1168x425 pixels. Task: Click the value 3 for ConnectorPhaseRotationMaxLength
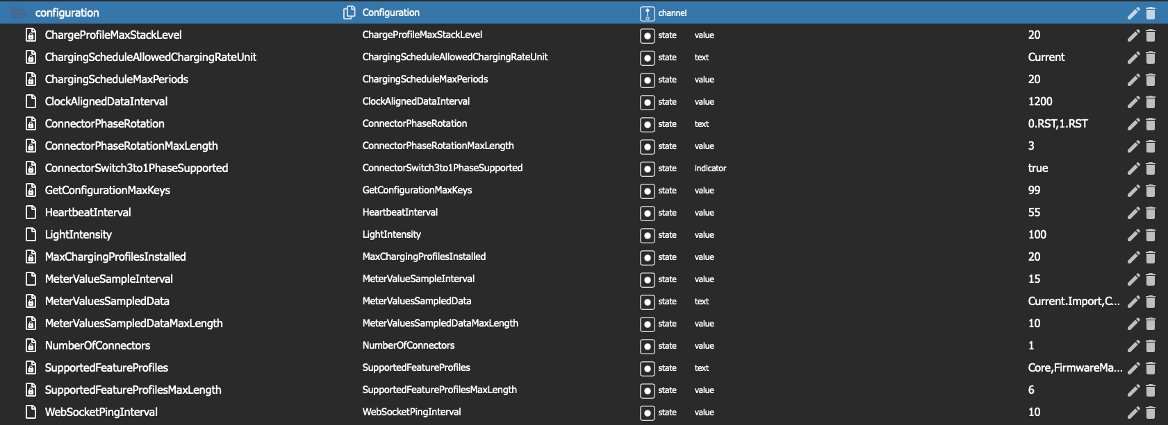[1031, 146]
